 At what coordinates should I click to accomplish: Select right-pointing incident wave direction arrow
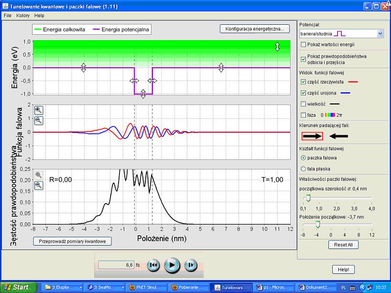(312, 136)
